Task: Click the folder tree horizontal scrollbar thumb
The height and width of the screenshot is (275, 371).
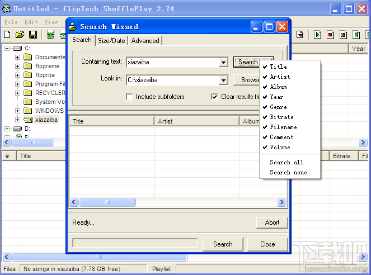Action: [33, 142]
